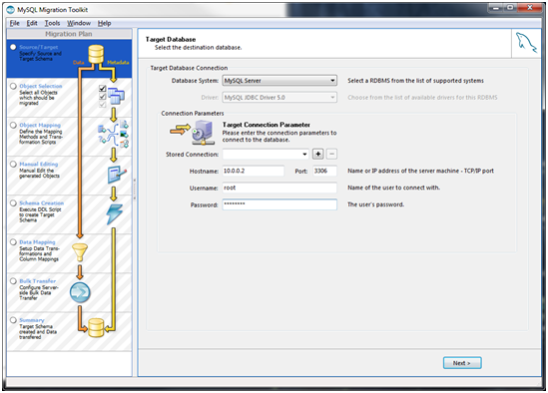The image size is (548, 393).
Task: Click the Manual Editing notepad icon
Action: [117, 174]
